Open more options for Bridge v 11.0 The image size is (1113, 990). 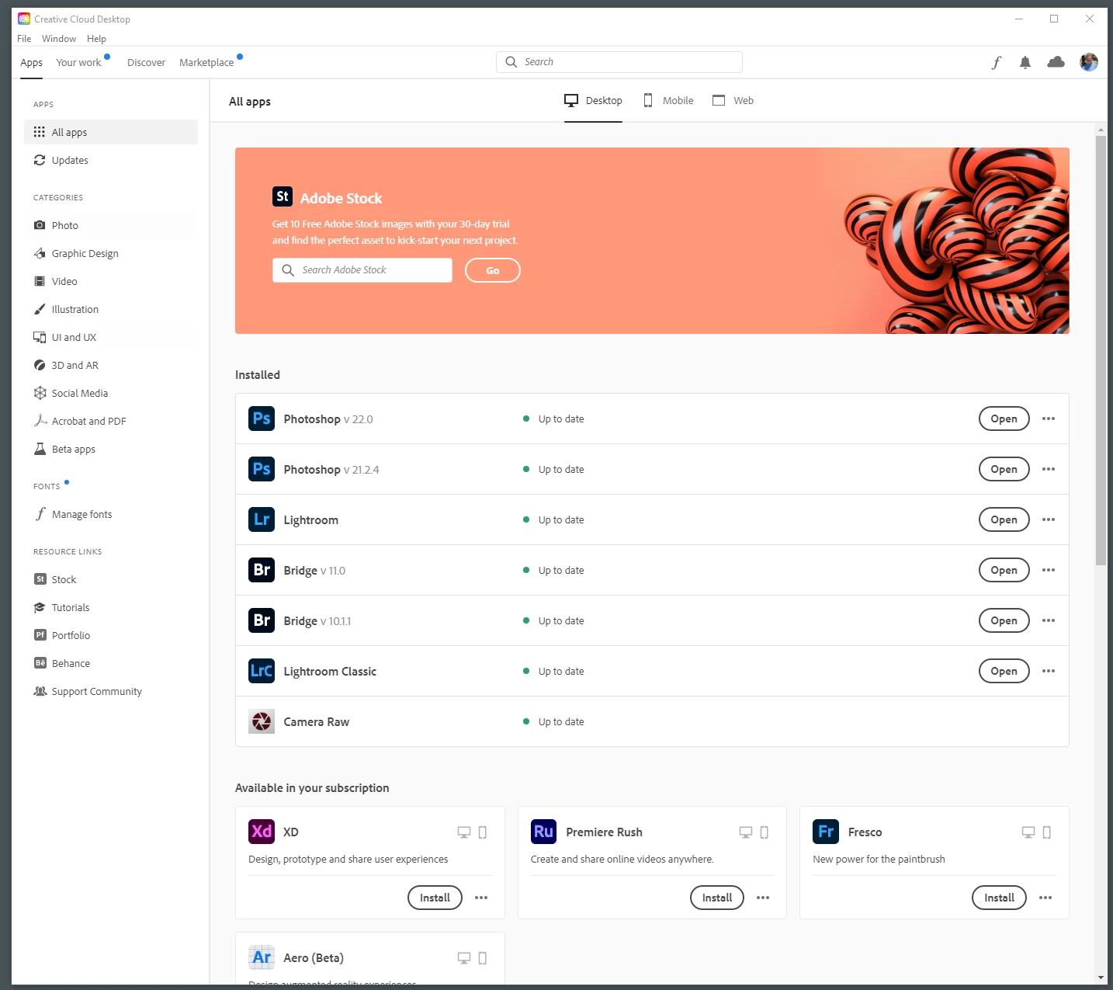tap(1049, 570)
